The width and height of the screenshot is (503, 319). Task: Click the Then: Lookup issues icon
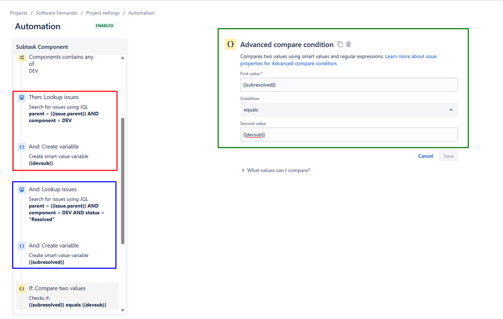tap(22, 98)
